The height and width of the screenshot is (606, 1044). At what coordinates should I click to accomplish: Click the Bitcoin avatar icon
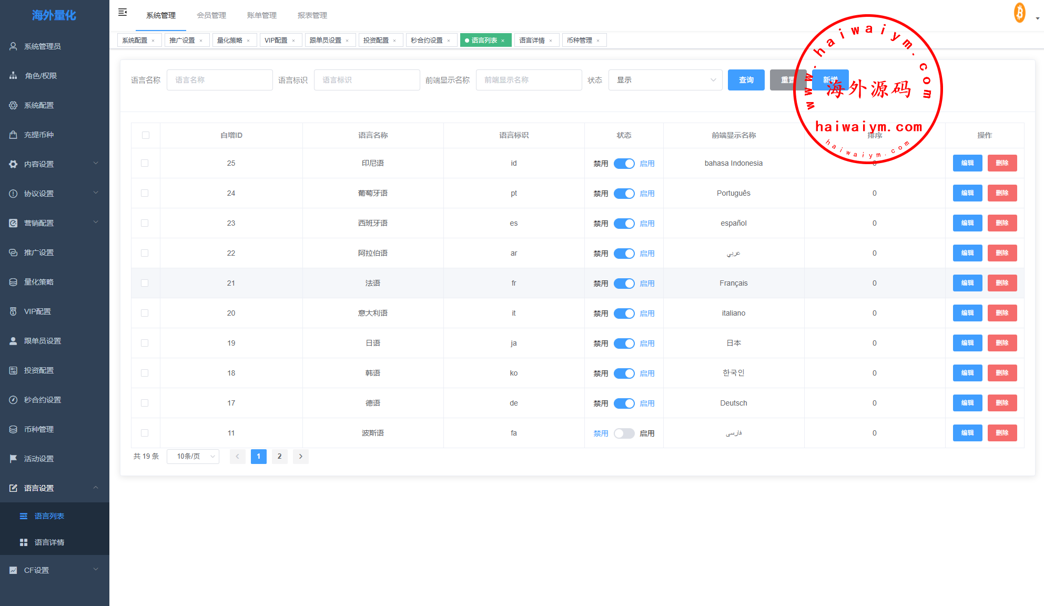[x=1020, y=13]
